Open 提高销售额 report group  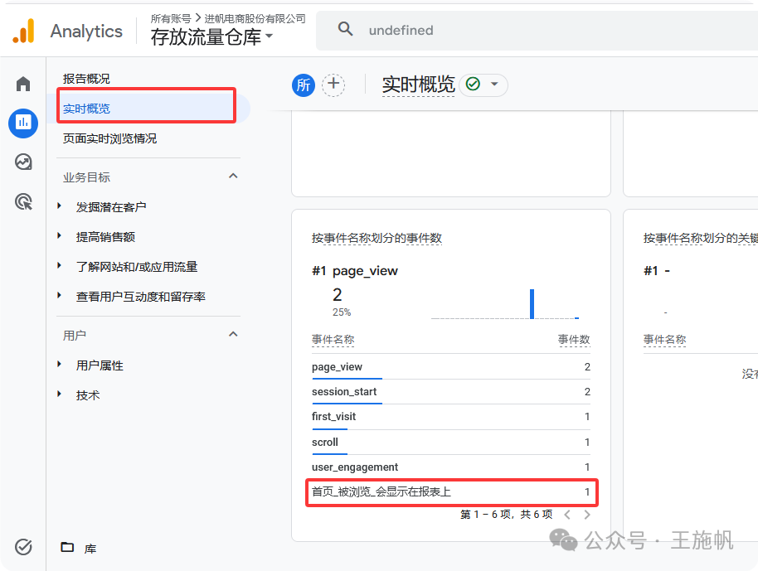pyautogui.click(x=105, y=237)
